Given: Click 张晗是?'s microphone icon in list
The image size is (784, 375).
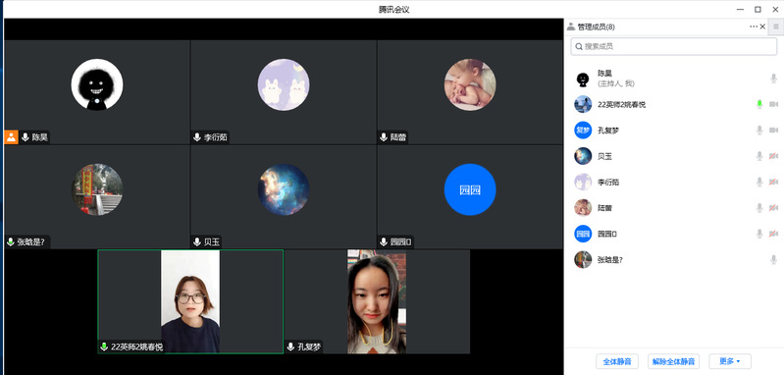Looking at the screenshot, I should pyautogui.click(x=773, y=259).
